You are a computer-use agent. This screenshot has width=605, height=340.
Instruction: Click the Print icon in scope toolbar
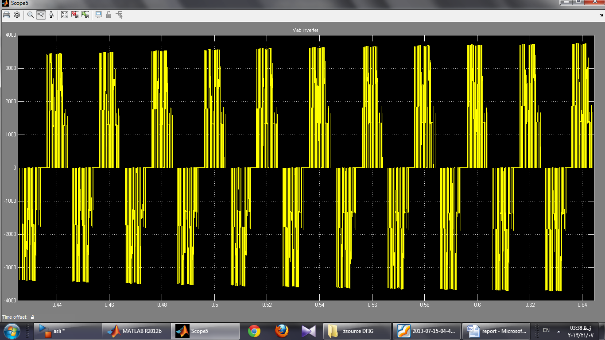click(7, 15)
